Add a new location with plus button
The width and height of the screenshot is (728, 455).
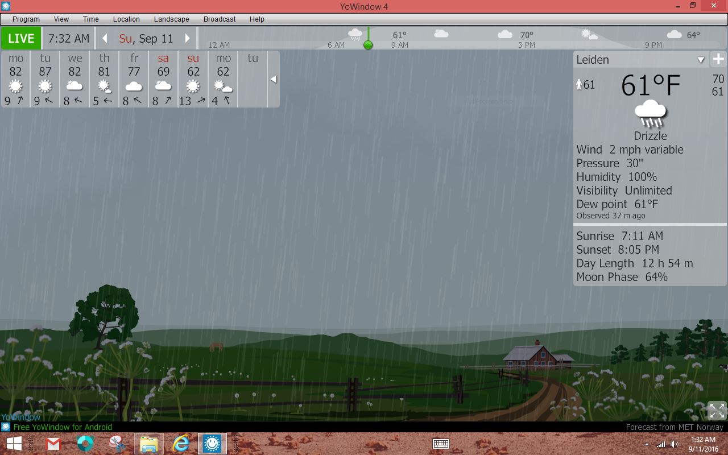[x=718, y=59]
